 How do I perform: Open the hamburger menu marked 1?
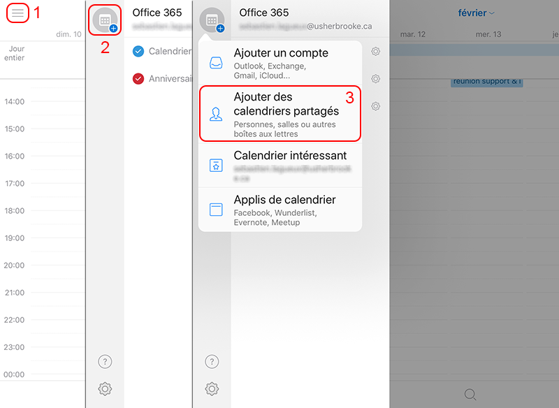click(x=17, y=13)
